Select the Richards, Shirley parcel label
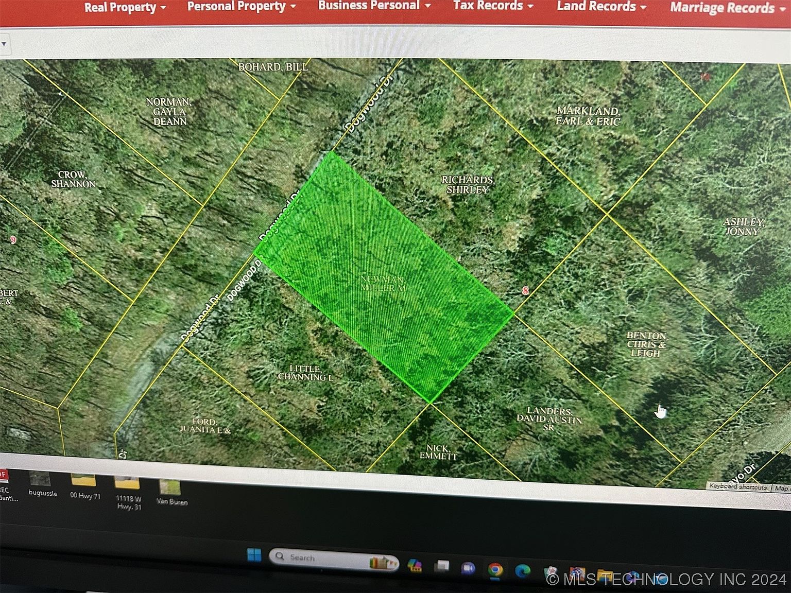 pos(468,185)
